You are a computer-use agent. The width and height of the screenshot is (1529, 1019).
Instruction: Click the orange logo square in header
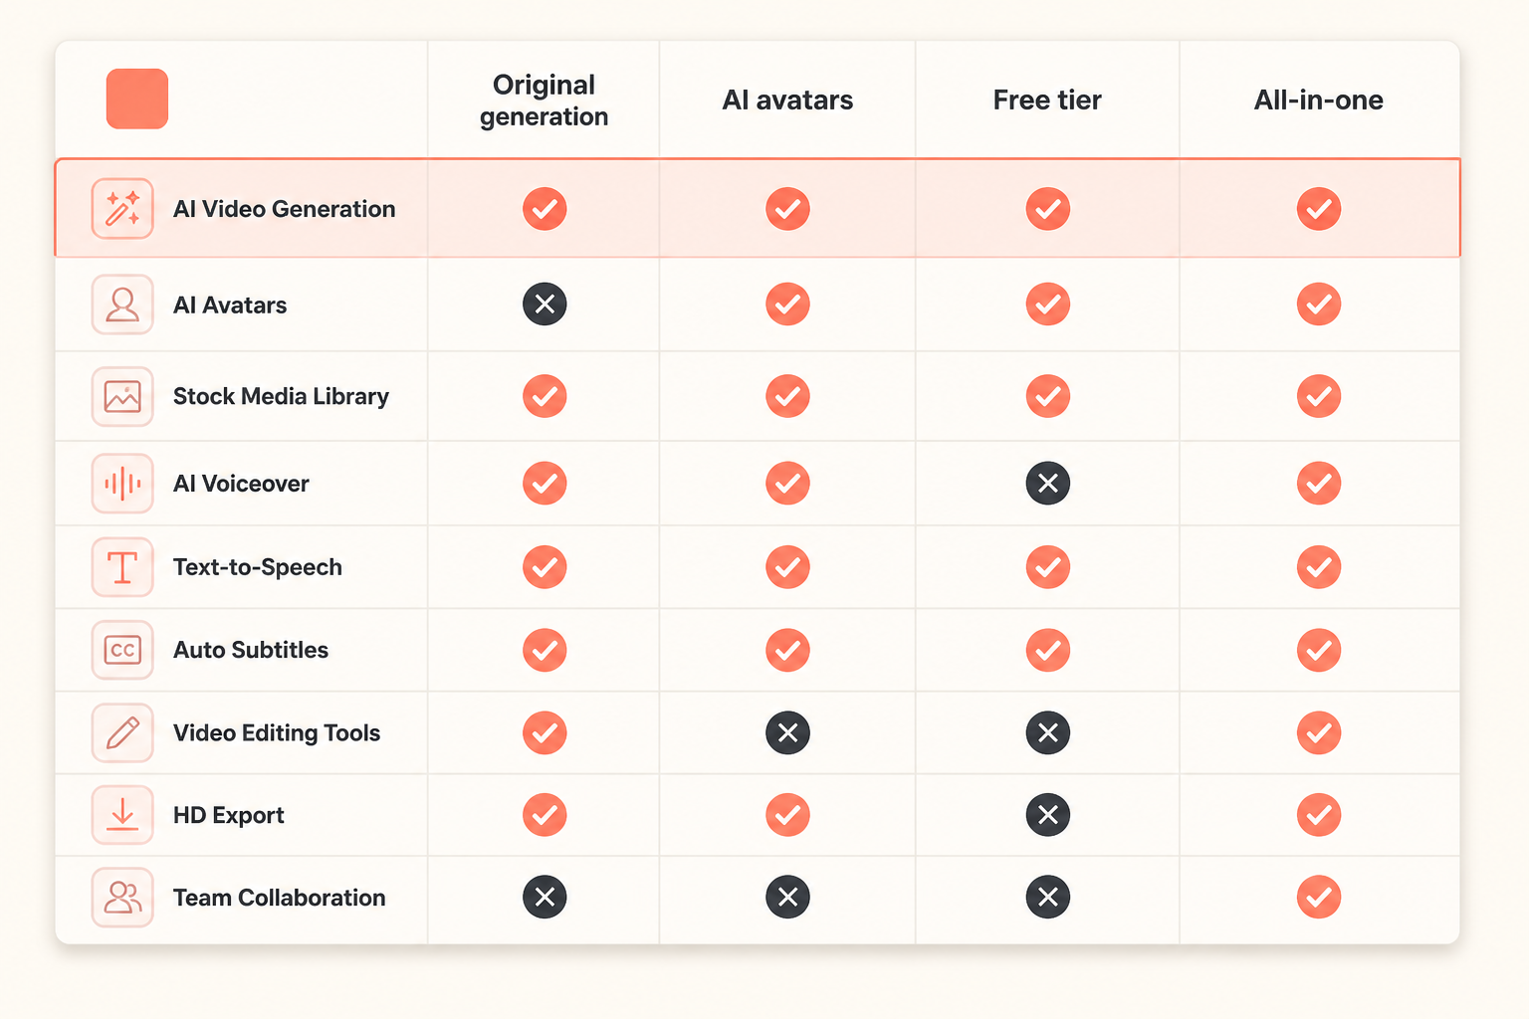(137, 99)
